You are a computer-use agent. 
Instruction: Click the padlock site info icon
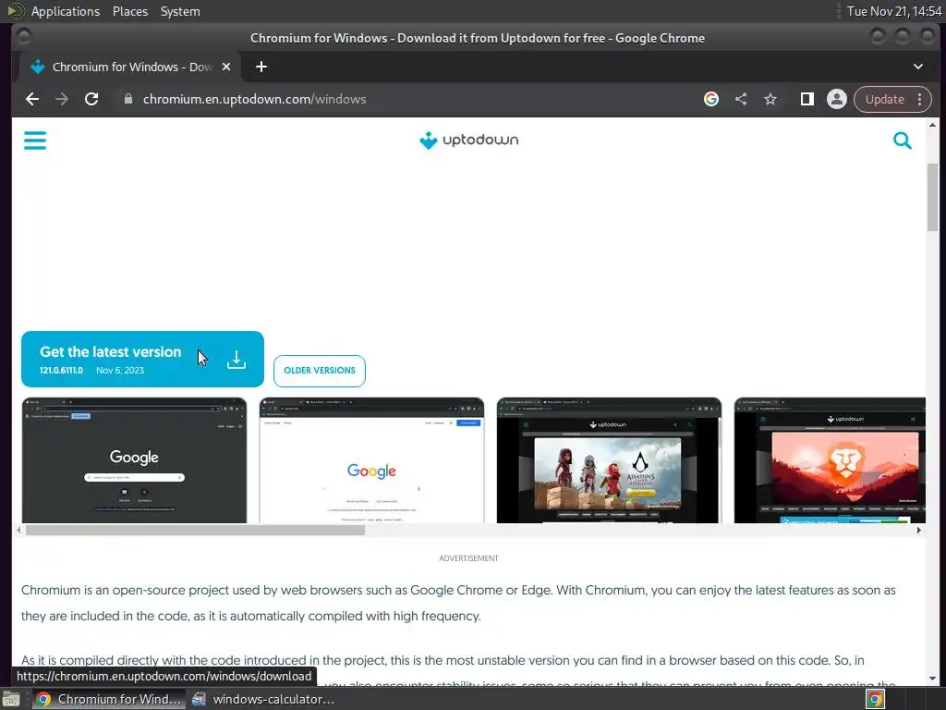[127, 99]
